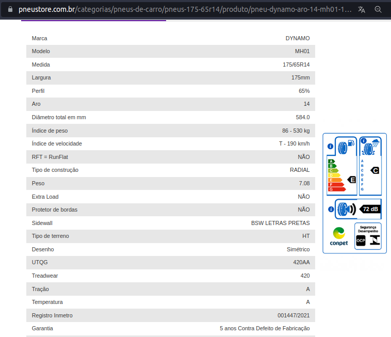
Task: Click the wet grip C rating arrow
Action: pyautogui.click(x=375, y=170)
